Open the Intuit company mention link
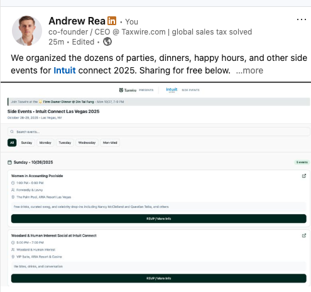This screenshot has width=311, height=292. point(65,70)
